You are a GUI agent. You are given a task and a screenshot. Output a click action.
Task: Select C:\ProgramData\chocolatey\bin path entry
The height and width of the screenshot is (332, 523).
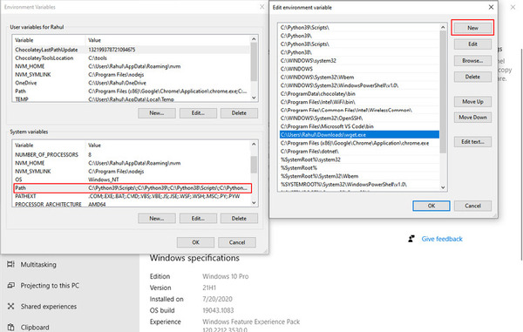tap(359, 93)
